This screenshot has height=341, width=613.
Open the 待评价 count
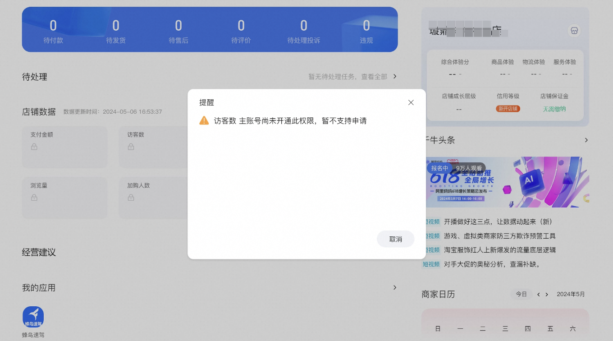tap(241, 31)
